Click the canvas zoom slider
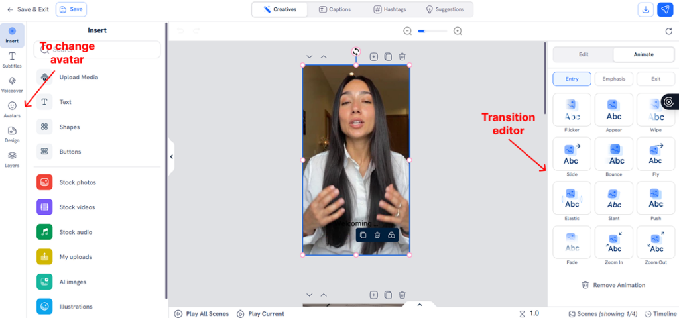The image size is (679, 318). tap(432, 31)
